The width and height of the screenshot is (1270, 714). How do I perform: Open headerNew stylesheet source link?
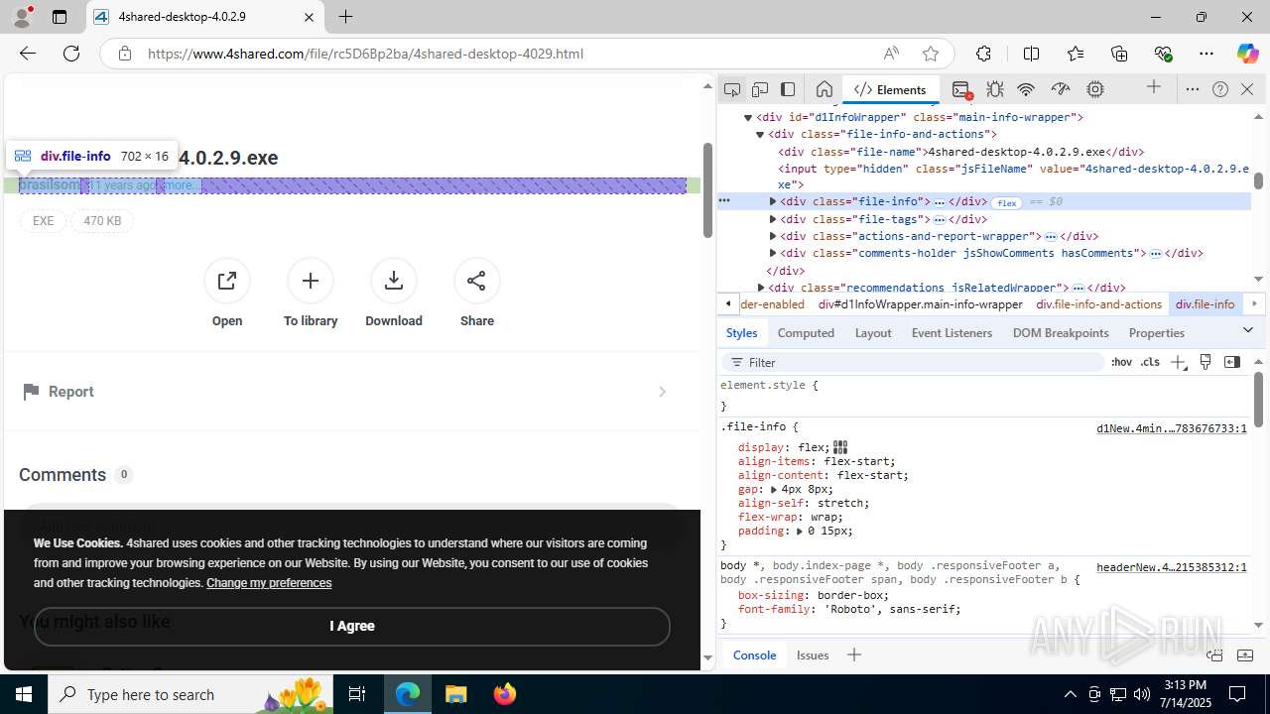[1171, 568]
